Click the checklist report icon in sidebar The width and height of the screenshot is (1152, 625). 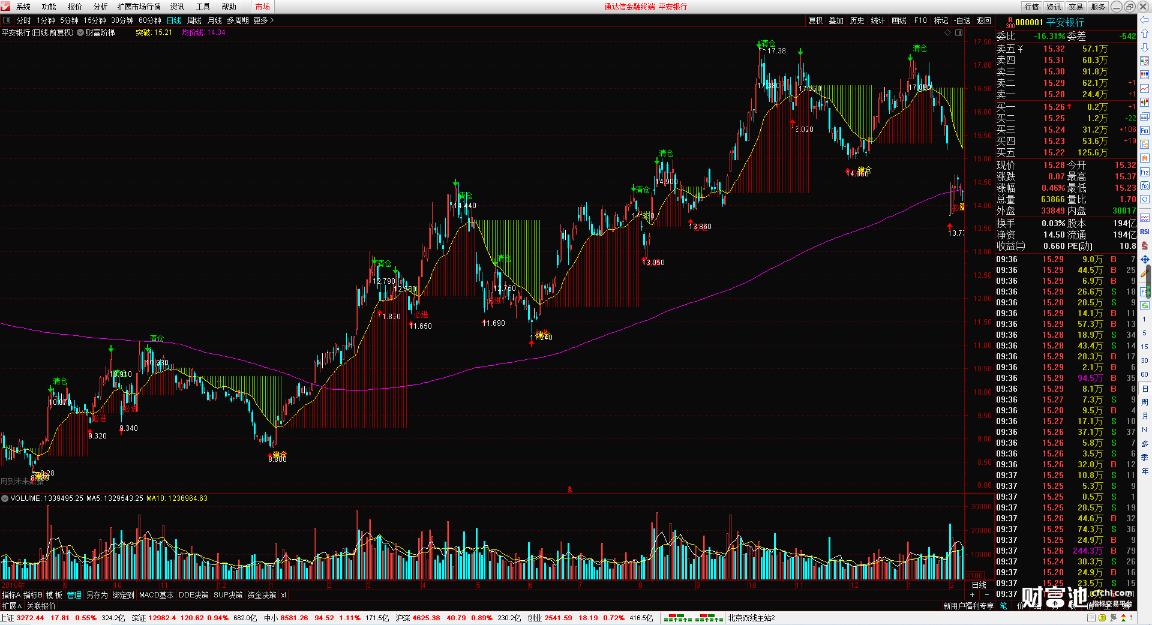click(x=1145, y=61)
